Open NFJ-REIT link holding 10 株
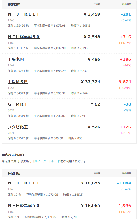This screenshot has width=139, height=219. pyautogui.click(x=24, y=183)
